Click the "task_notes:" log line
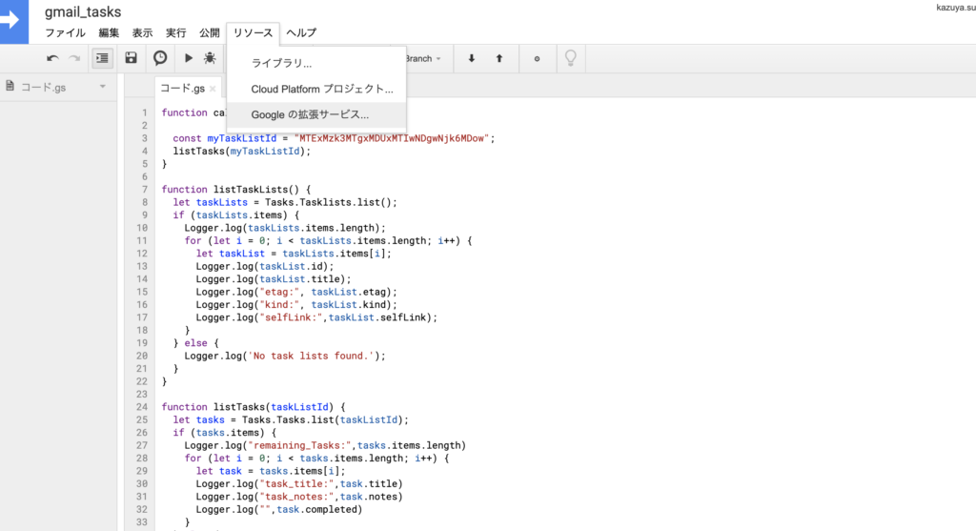The height and width of the screenshot is (531, 976). [298, 497]
